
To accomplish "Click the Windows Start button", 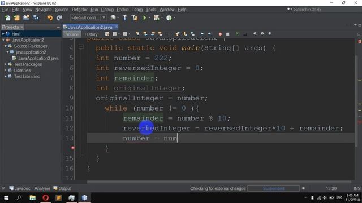I will tap(6, 198).
